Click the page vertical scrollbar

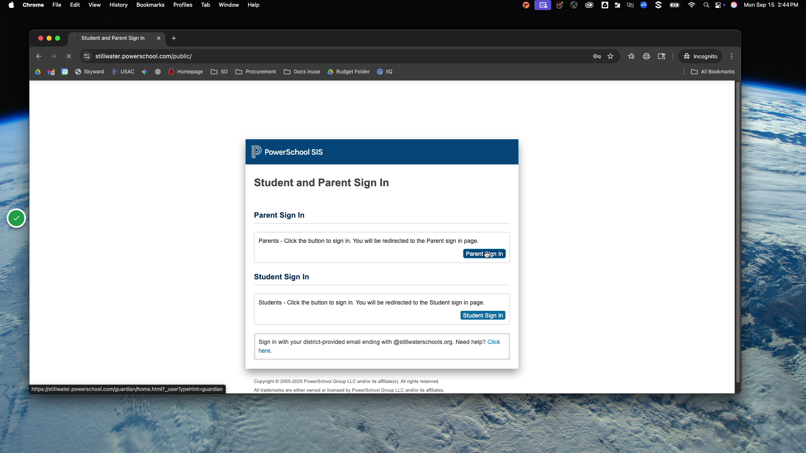(738, 232)
